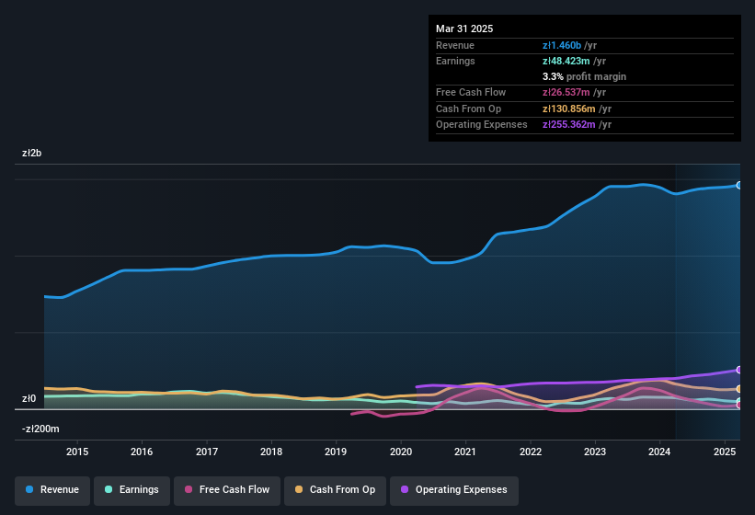Viewport: 755px width, 515px height.
Task: Toggle the Operating Expenses legend button
Action: tap(454, 490)
